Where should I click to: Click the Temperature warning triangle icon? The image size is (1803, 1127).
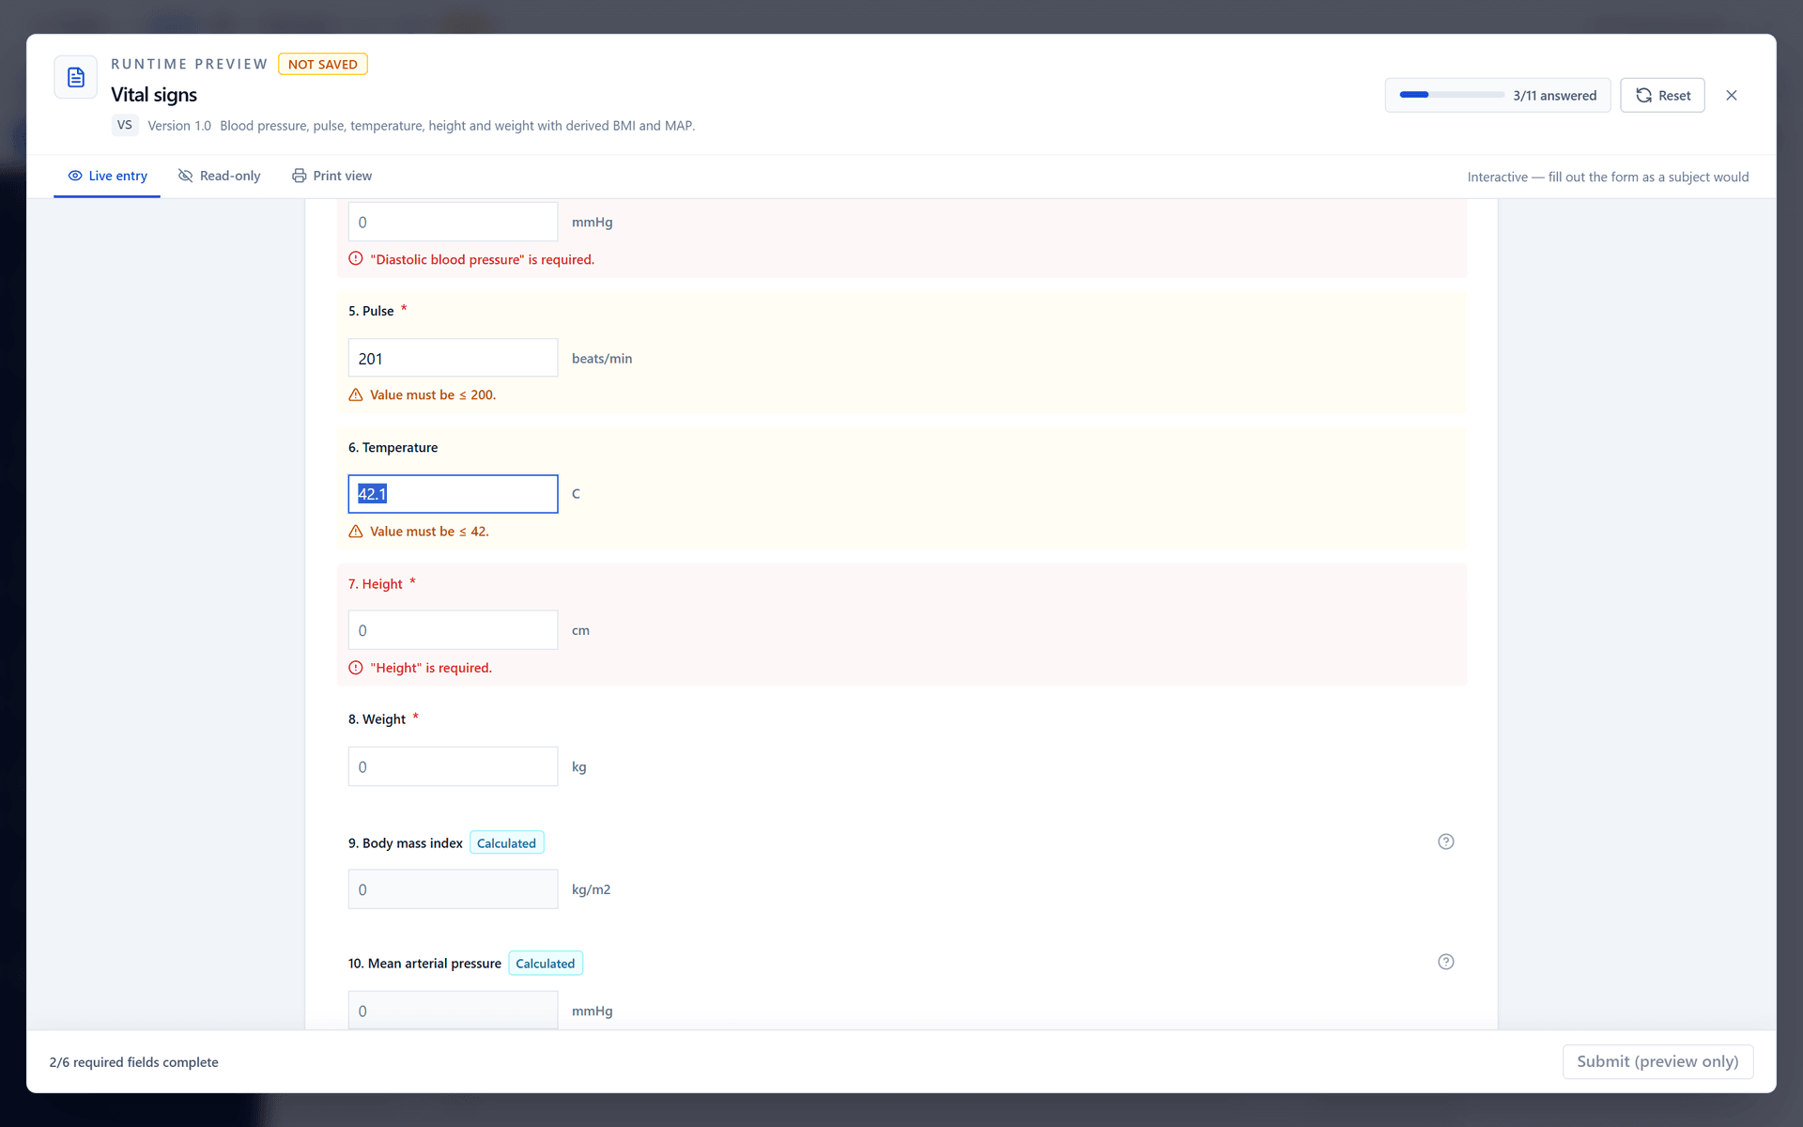pyautogui.click(x=356, y=532)
